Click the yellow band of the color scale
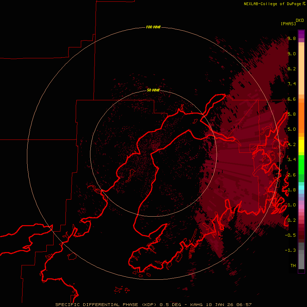The image size is (307, 307). pos(301,146)
